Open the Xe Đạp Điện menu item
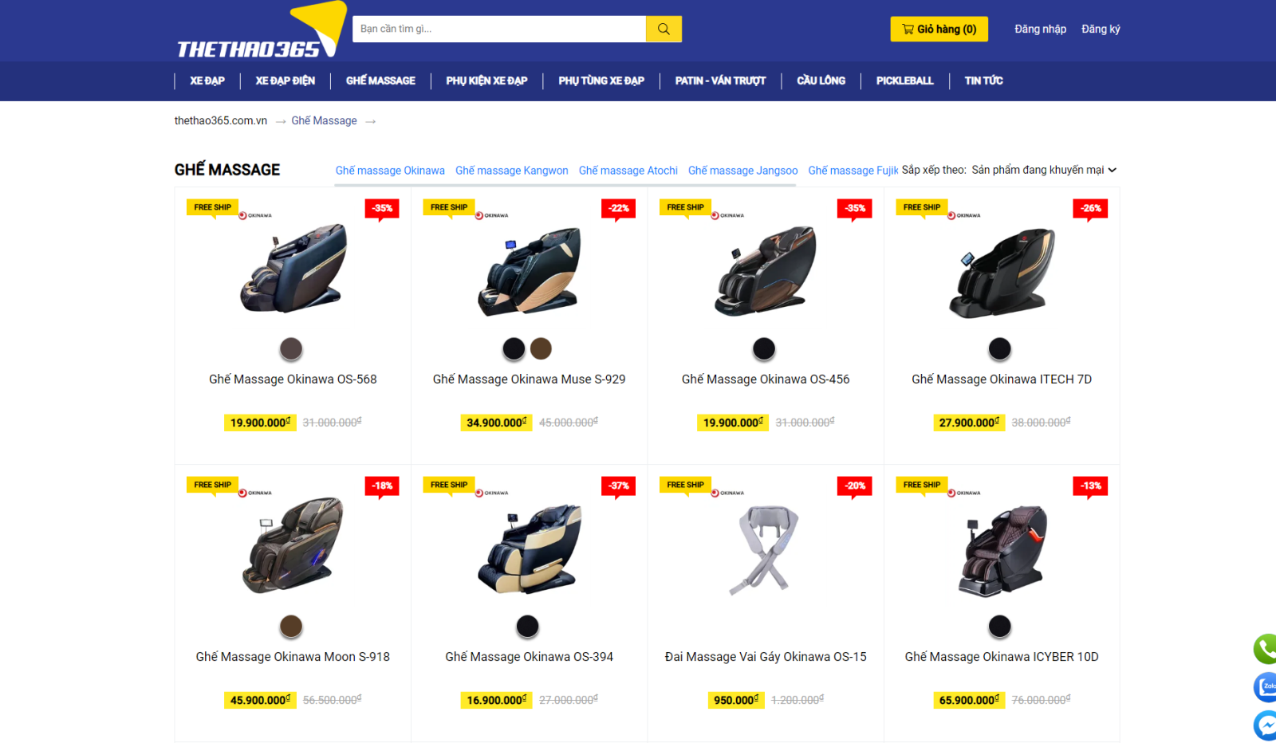This screenshot has width=1276, height=743. (285, 81)
